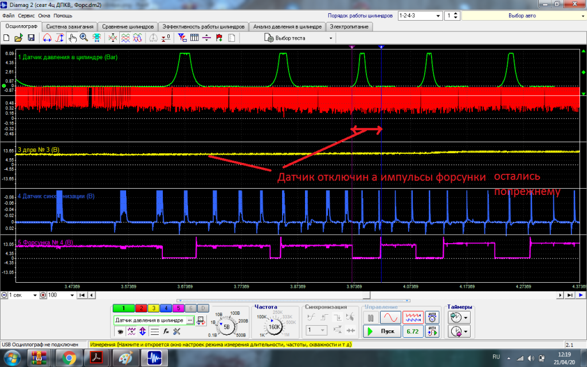The width and height of the screenshot is (587, 367).
Task: Switch to Система зажигания tab
Action: pos(69,26)
